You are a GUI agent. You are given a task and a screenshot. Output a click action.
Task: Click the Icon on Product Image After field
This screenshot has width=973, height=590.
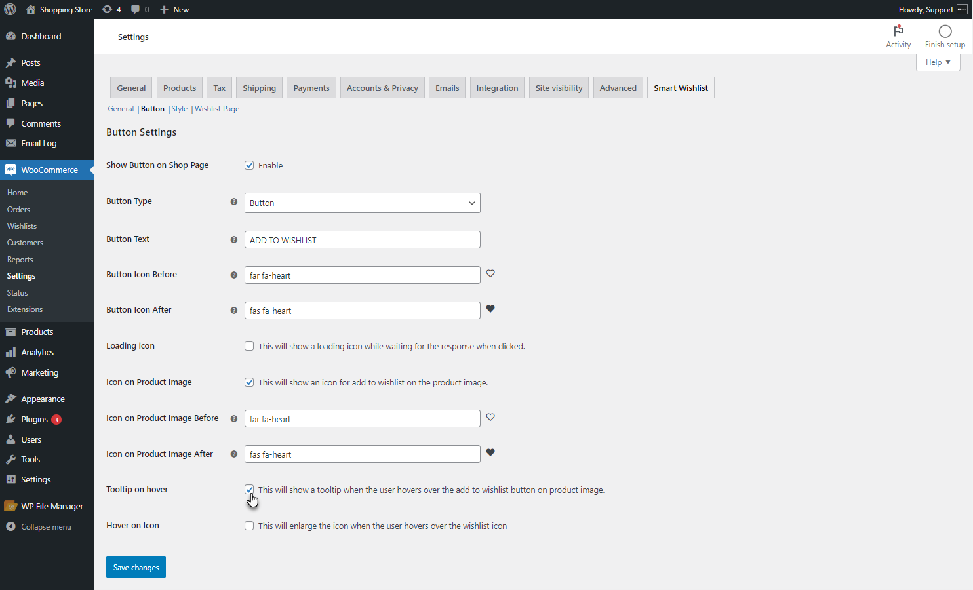point(363,454)
